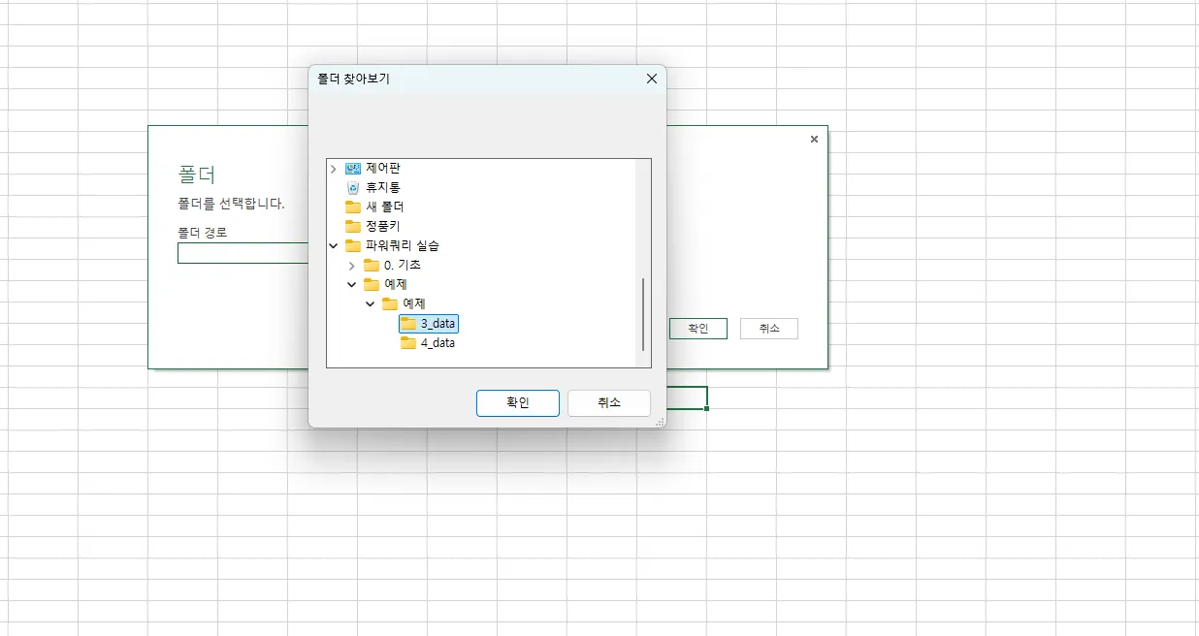The image size is (1199, 636).
Task: Click 취소 to cancel folder browsing
Action: [x=609, y=403]
